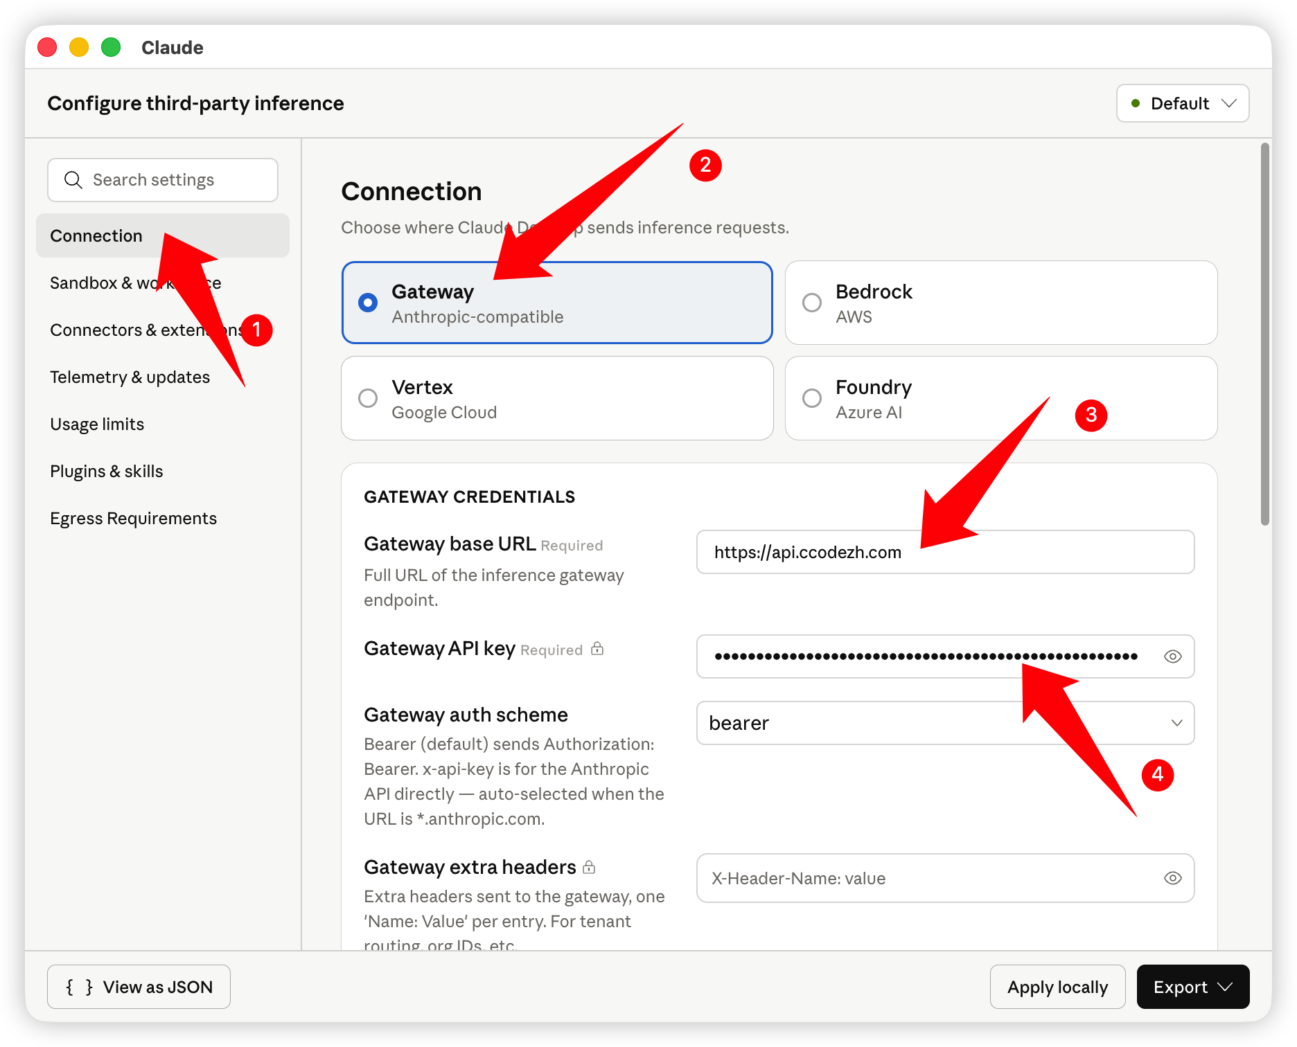Choose the Bedrock AWS radio option
Screen dimensions: 1297x1047
(x=812, y=303)
